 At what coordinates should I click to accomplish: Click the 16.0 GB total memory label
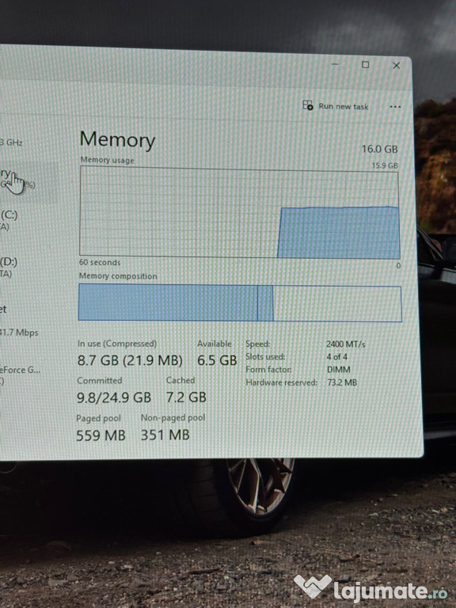click(380, 149)
